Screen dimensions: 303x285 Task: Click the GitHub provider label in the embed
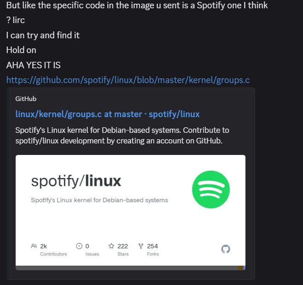[26, 99]
